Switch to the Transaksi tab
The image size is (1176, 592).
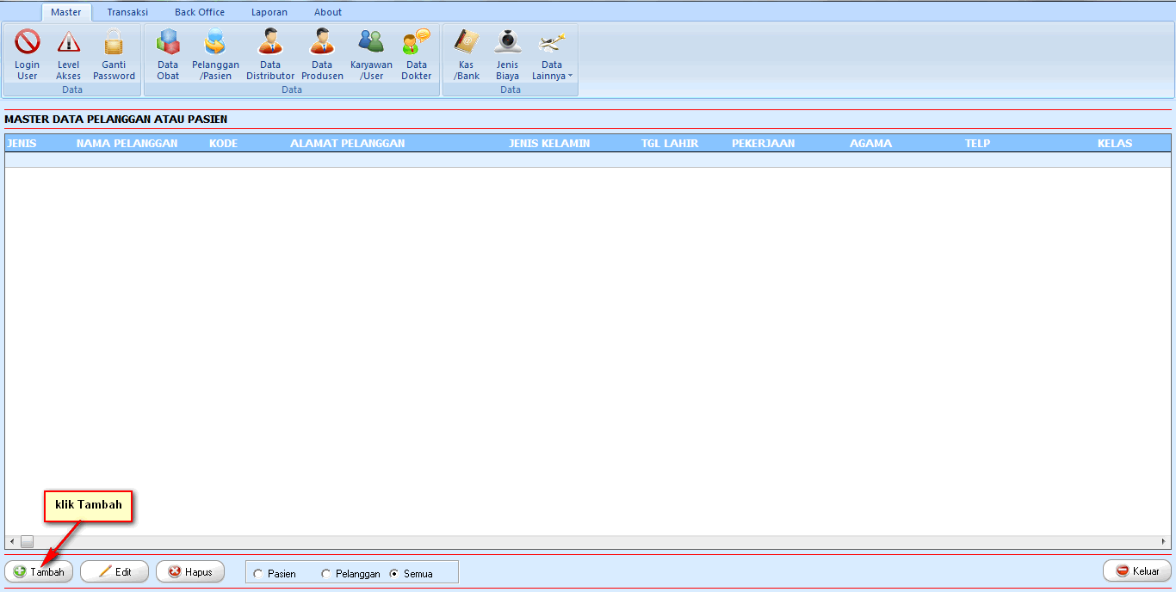point(127,12)
